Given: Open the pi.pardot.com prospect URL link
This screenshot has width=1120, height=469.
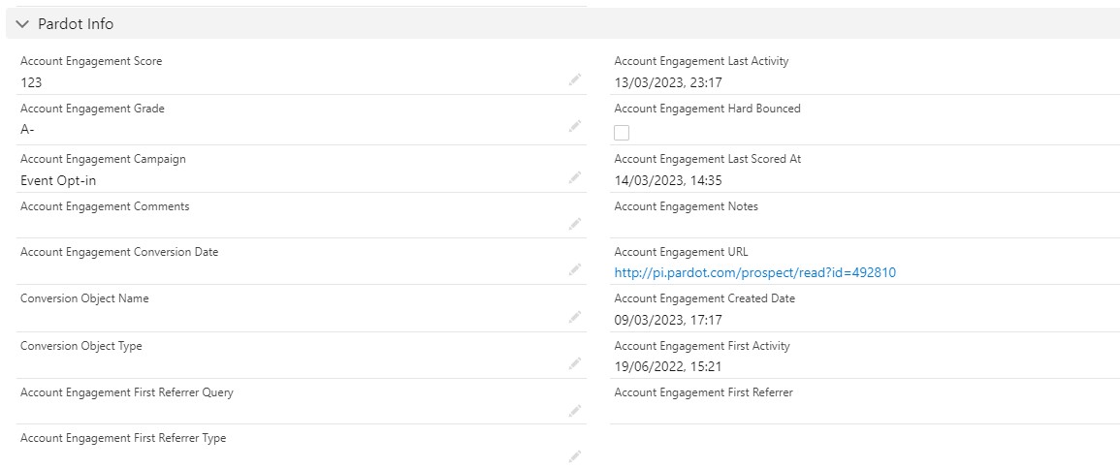Looking at the screenshot, I should coord(754,272).
